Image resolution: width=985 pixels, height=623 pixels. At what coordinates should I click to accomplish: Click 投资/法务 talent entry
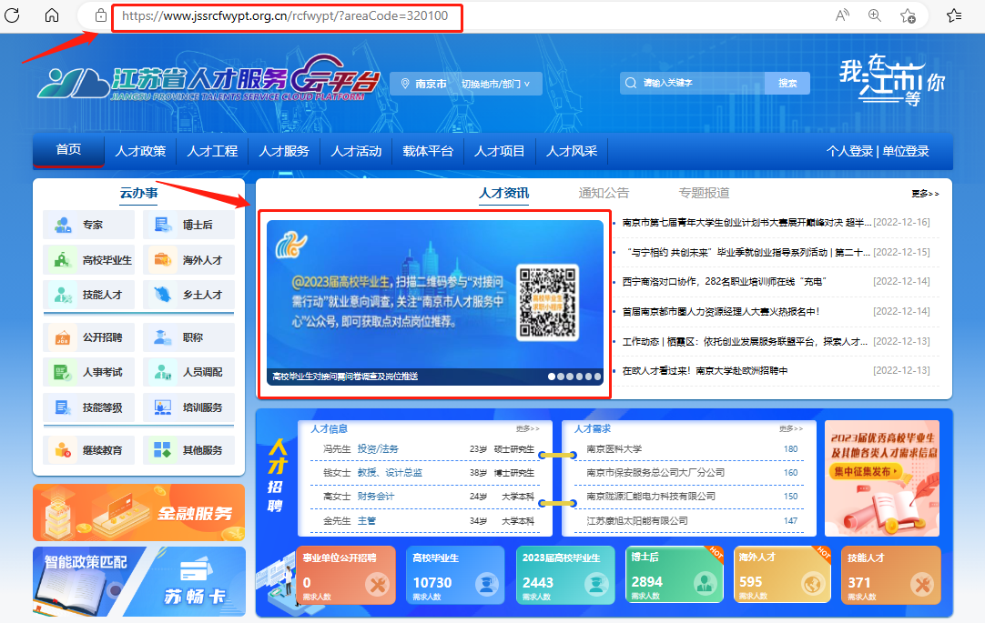(x=378, y=449)
